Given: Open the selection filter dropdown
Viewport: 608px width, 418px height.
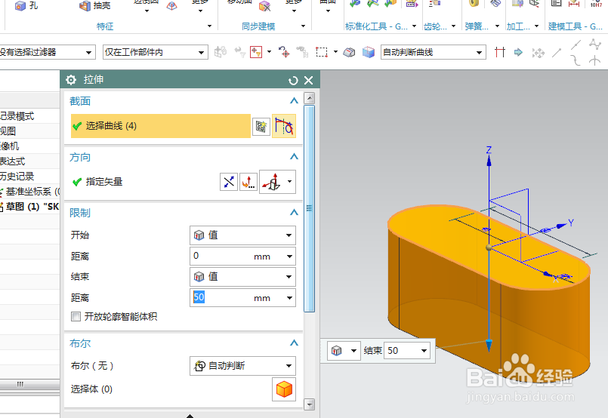Looking at the screenshot, I should tap(89, 52).
